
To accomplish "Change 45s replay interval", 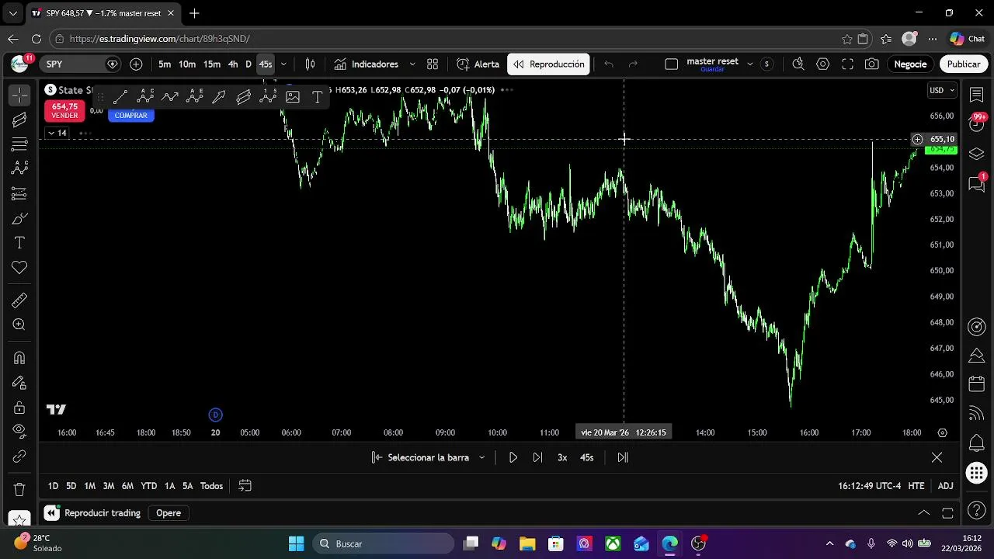I will (x=587, y=458).
